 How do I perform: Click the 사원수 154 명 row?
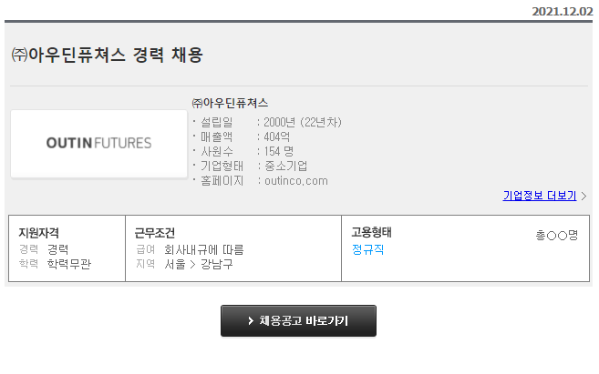(243, 151)
